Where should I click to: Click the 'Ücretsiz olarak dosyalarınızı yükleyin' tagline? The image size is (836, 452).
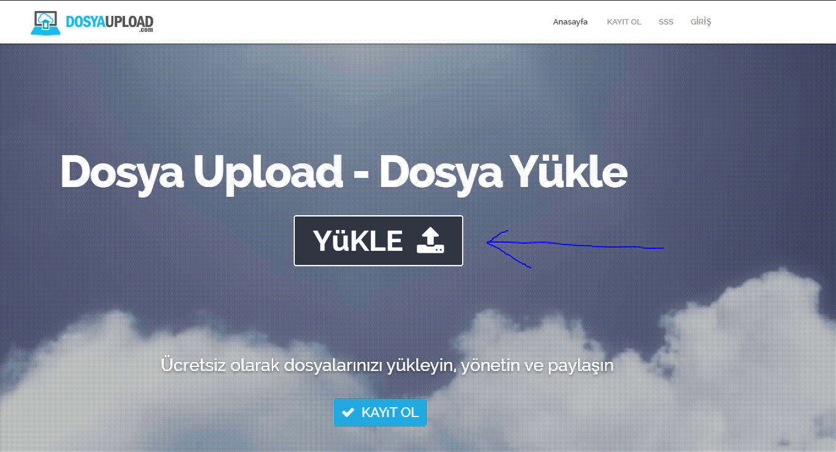tap(387, 366)
